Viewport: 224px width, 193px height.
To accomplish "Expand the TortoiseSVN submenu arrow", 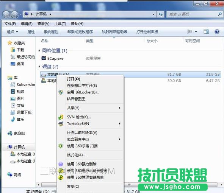I will tap(119, 123).
